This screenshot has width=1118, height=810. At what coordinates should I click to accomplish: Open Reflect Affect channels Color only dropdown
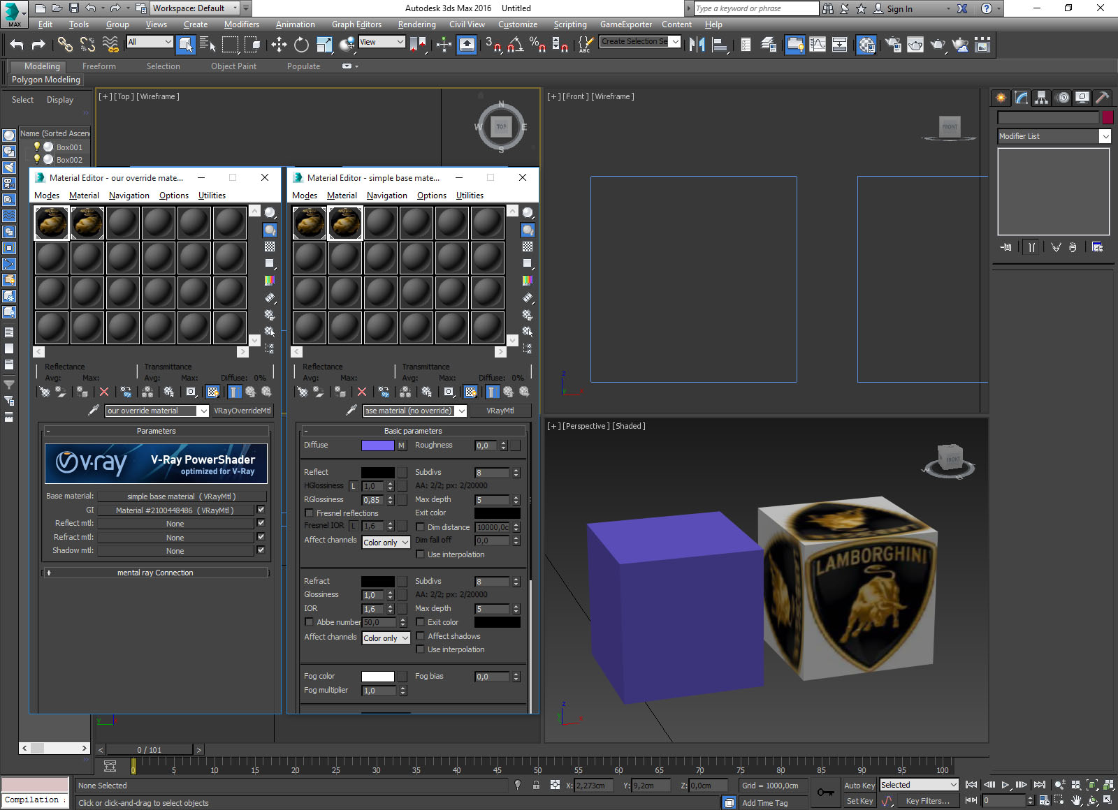386,542
